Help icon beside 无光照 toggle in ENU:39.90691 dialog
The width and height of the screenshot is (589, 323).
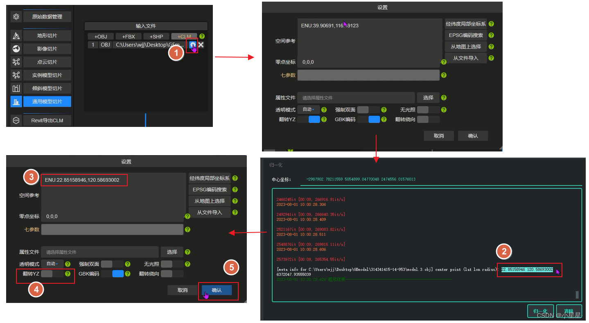(444, 110)
